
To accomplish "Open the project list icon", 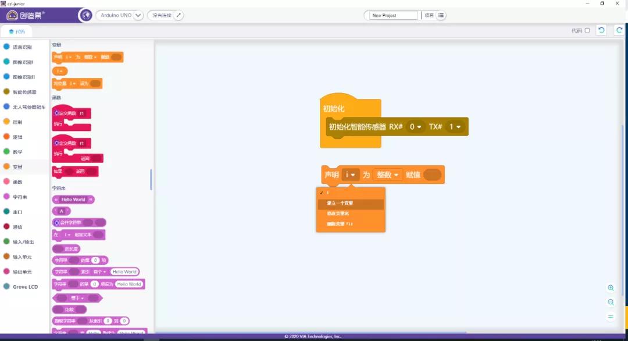I will click(x=441, y=15).
